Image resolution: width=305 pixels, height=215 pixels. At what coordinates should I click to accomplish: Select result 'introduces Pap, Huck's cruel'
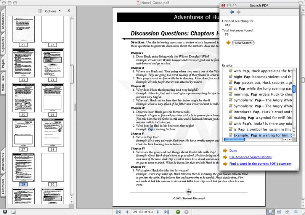pos(260,112)
